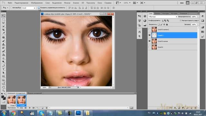The height and width of the screenshot is (116, 206).
Task: Select the Zoom tool in toolbox
Action: [x=4, y=91]
